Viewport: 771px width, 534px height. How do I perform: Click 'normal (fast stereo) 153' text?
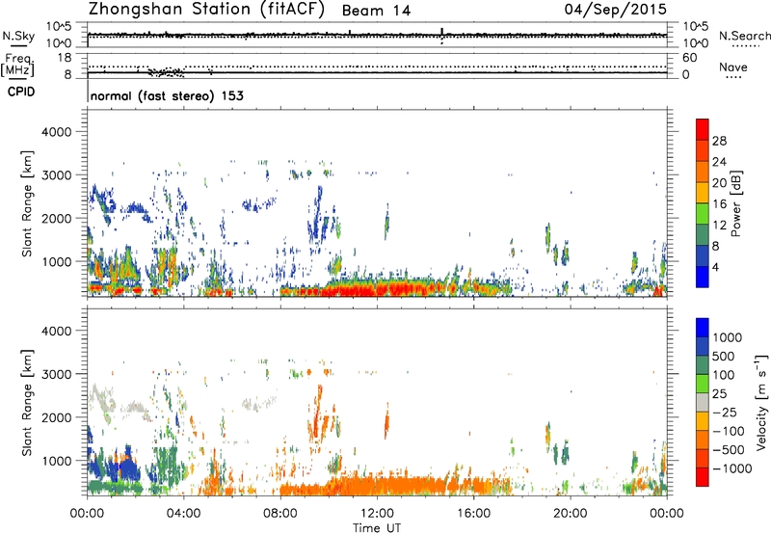tap(167, 95)
